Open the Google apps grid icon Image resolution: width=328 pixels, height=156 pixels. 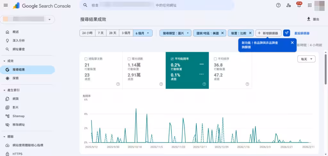point(310,5)
